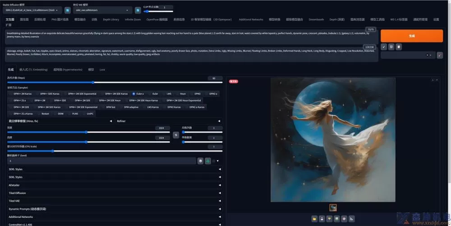
Task: Refresh the external VAE model list
Action: (138, 9)
